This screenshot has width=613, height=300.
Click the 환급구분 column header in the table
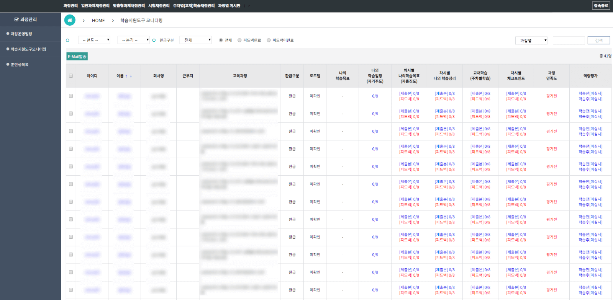click(x=292, y=76)
